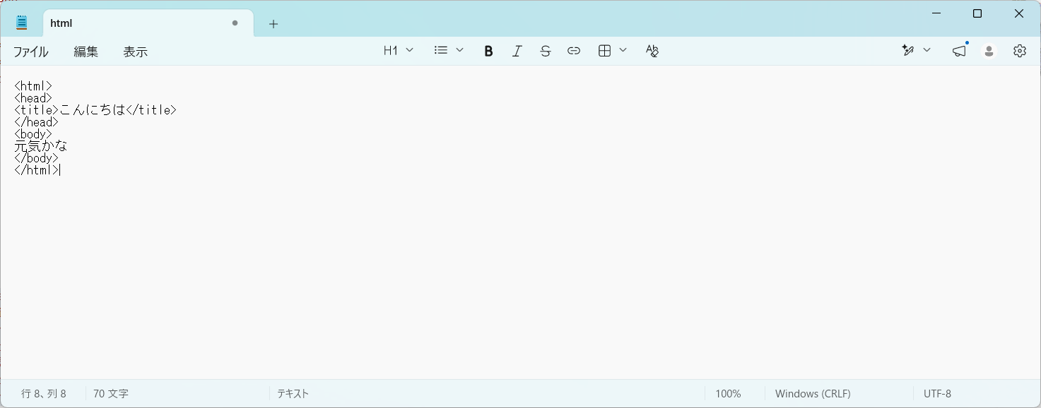Insert a table with the table icon
This screenshot has height=408, width=1041.
click(x=604, y=51)
